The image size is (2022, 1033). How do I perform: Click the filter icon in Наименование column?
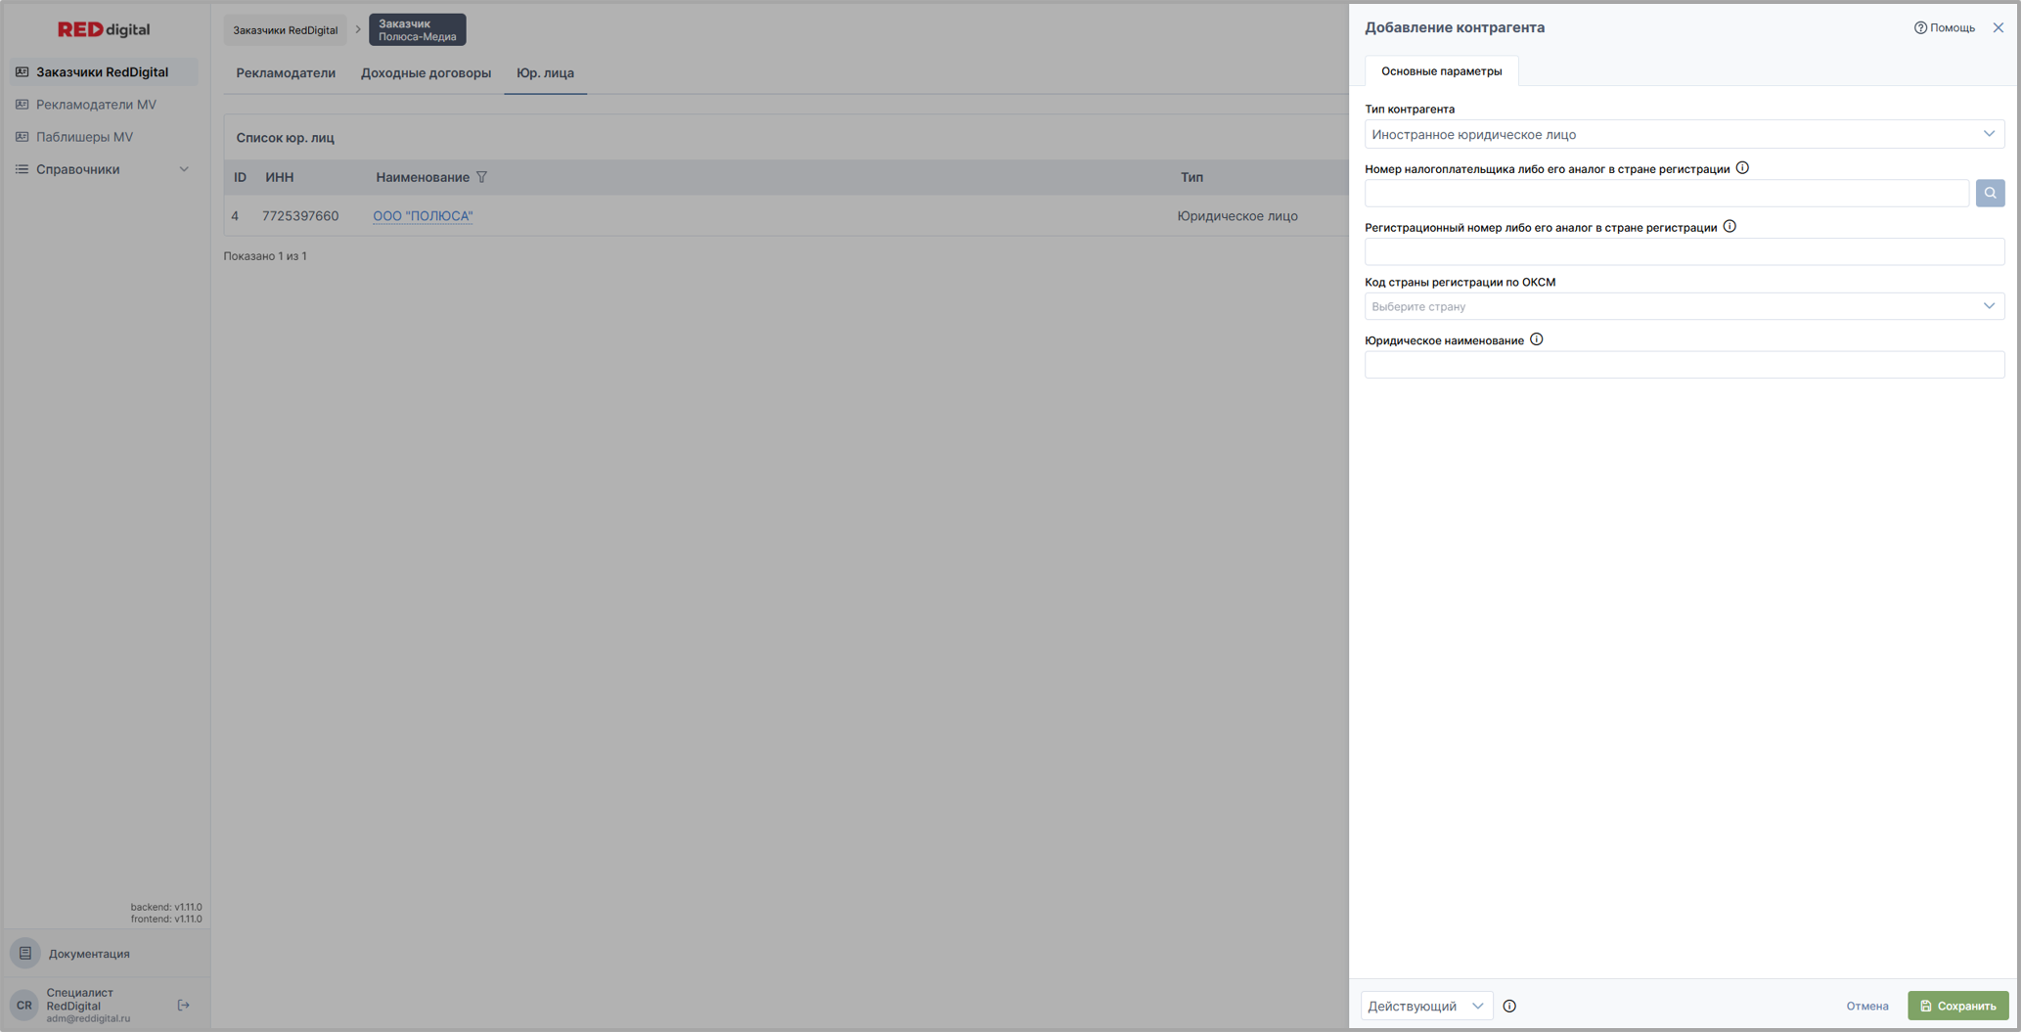tap(481, 177)
